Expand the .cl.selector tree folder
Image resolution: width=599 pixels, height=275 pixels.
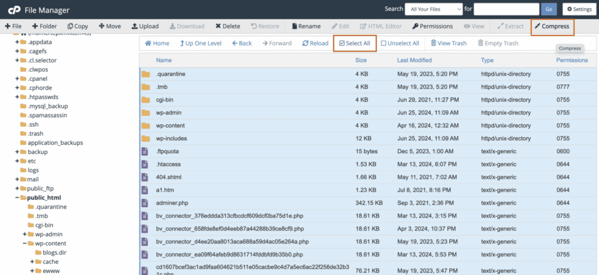[x=17, y=60]
